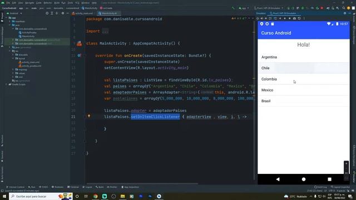Click the Project panel locate target icon

point(47,13)
